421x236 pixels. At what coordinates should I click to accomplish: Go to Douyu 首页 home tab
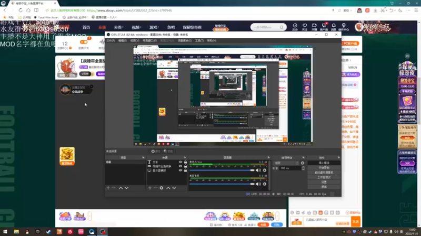click(86, 27)
